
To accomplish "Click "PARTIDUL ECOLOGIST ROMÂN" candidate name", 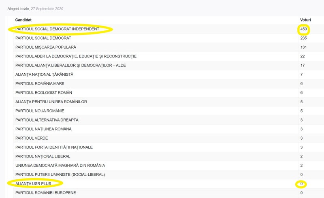I will [44, 93].
